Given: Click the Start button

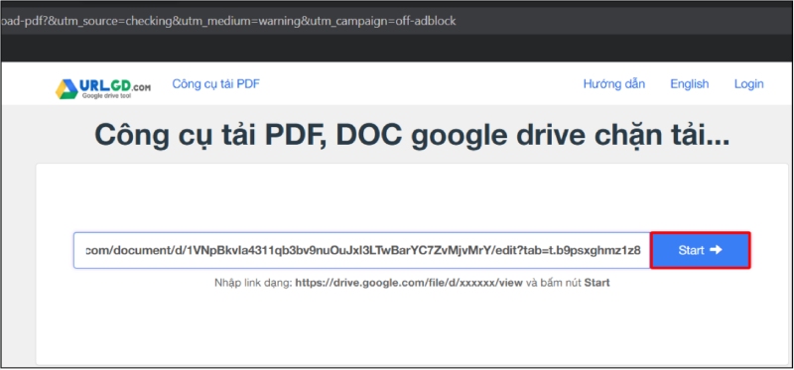Looking at the screenshot, I should tap(700, 250).
